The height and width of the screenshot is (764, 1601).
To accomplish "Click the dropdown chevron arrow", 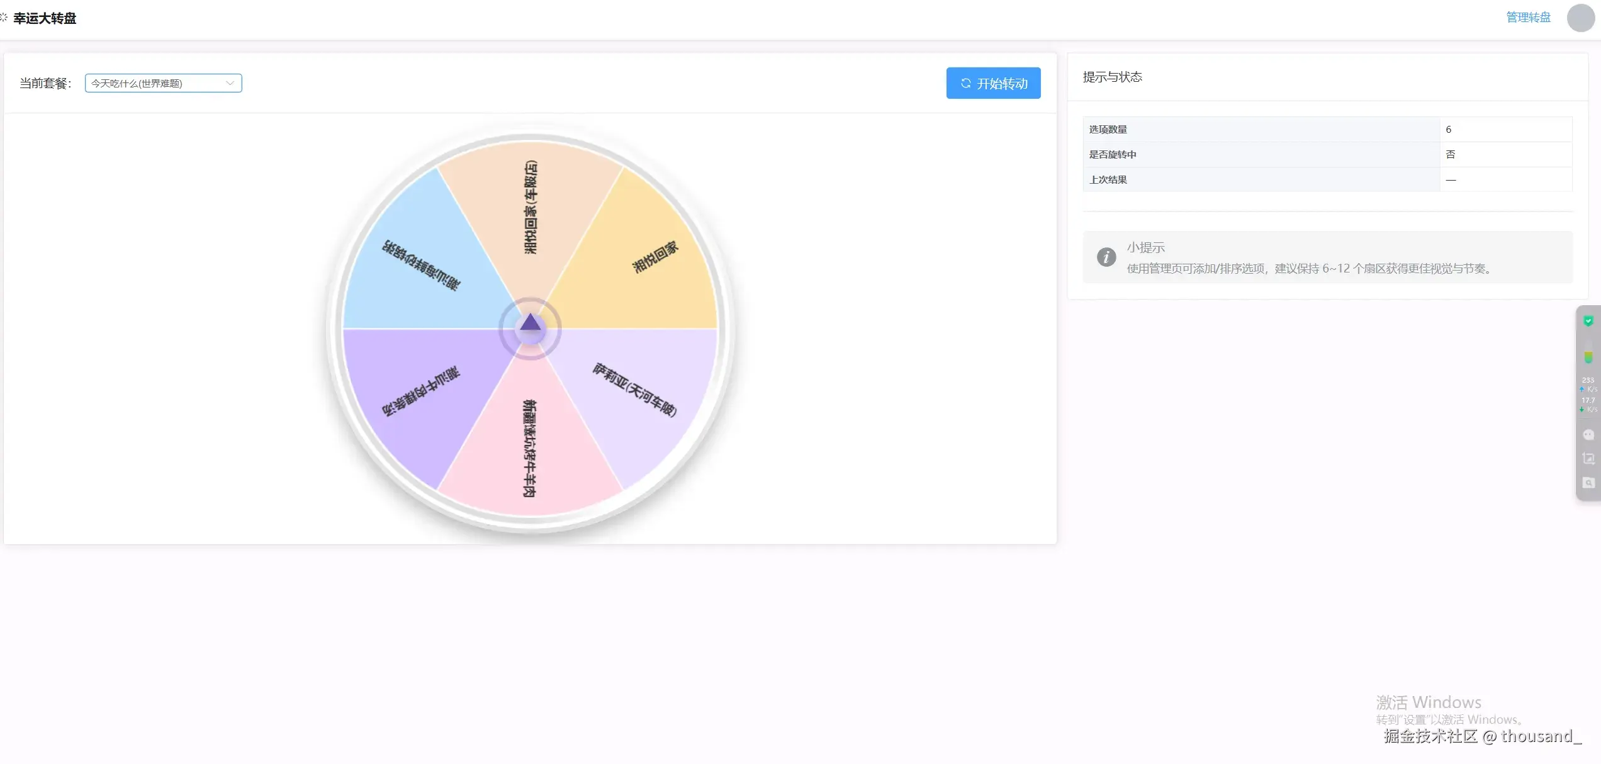I will point(230,83).
